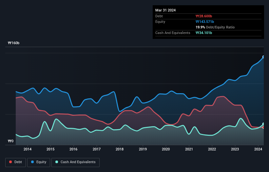Click the 2022 x-axis label

click(212, 149)
